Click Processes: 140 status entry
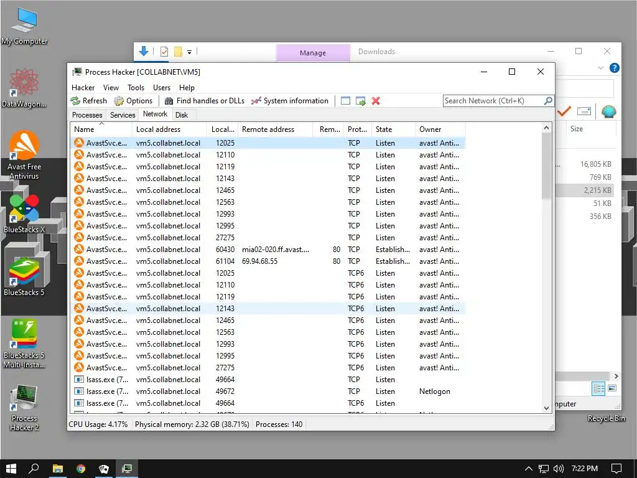 279,424
